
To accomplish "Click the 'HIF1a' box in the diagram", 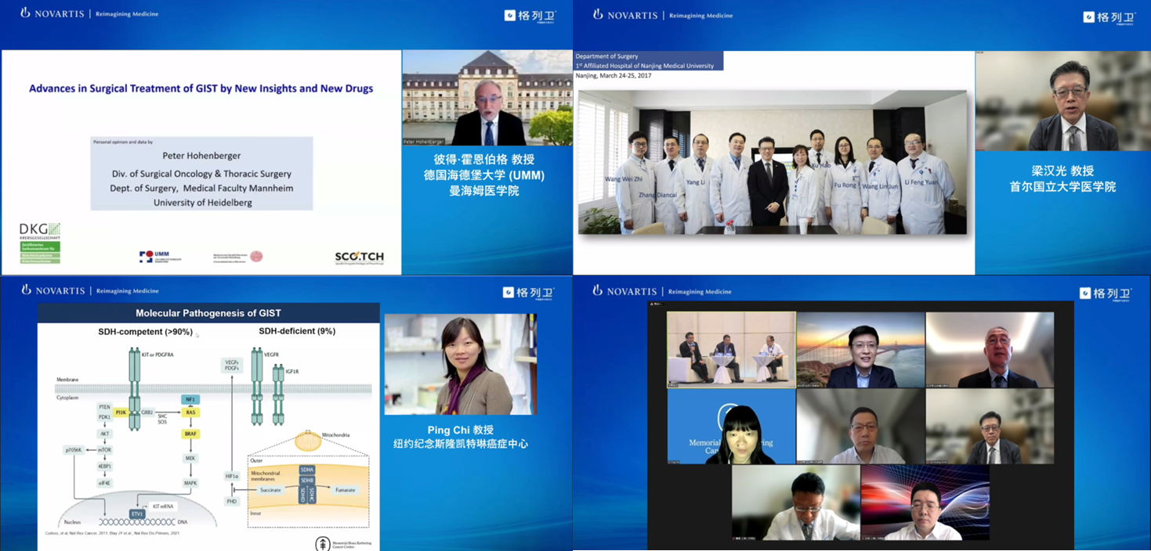I will (231, 475).
